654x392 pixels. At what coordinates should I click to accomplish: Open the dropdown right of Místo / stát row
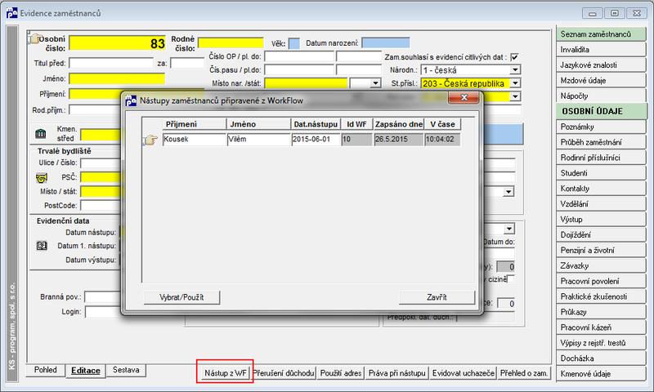[508, 192]
